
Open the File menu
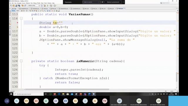point(10,3)
